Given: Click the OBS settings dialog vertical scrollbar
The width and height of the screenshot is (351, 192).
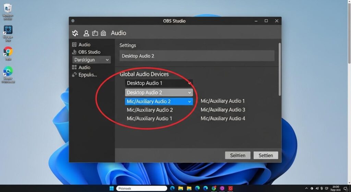Looking at the screenshot, I should pos(280,69).
